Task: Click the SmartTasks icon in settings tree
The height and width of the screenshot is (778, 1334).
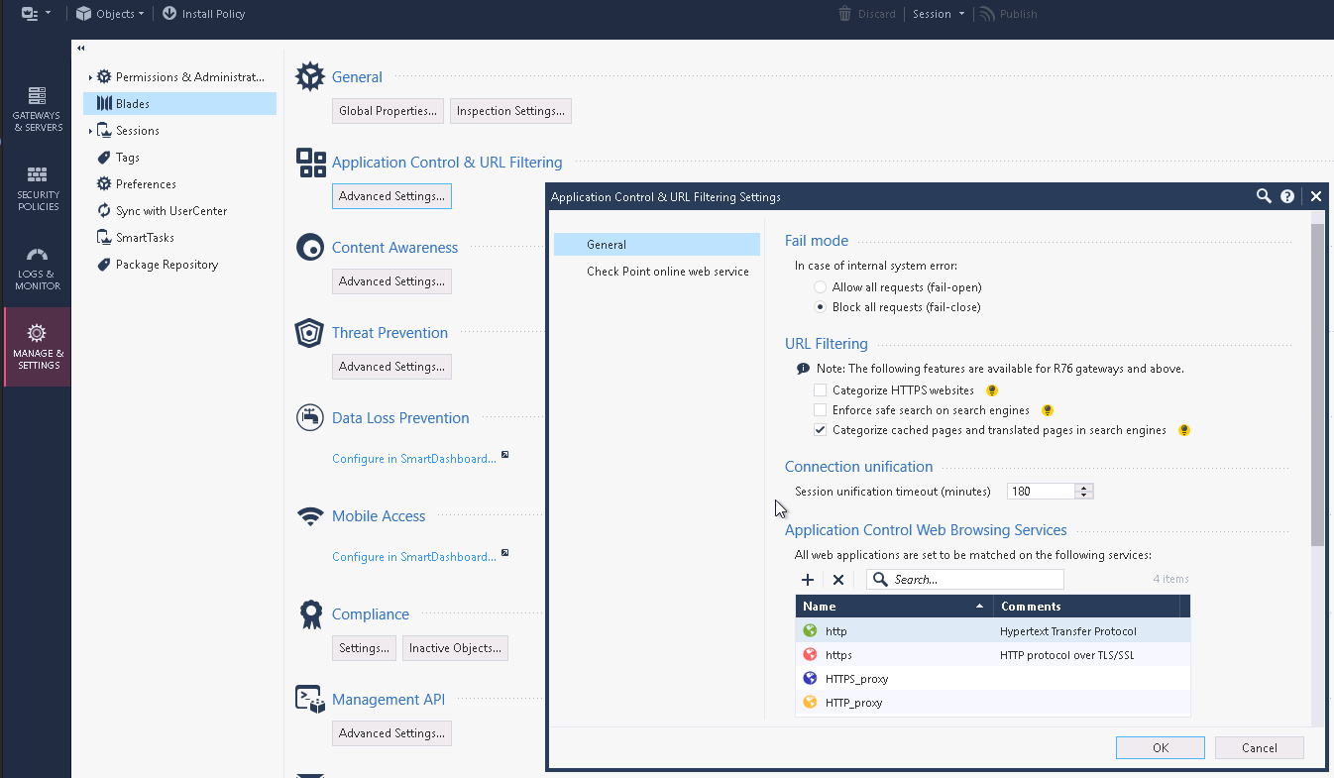Action: tap(104, 237)
